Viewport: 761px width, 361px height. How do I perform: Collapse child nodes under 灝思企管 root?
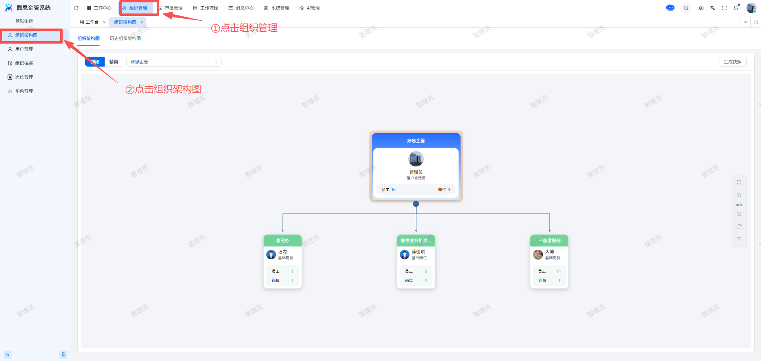[416, 204]
